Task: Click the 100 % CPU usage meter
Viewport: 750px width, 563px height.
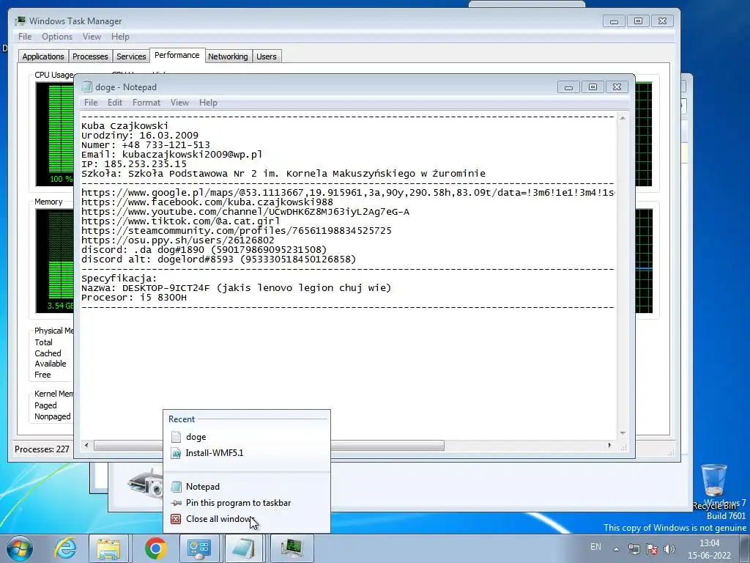Action: click(54, 134)
